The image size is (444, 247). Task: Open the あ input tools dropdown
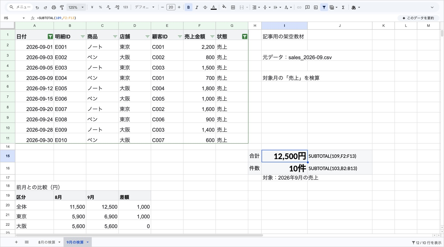356,7
